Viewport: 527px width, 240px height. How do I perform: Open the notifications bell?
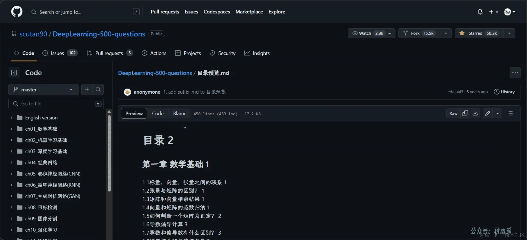[x=480, y=12]
